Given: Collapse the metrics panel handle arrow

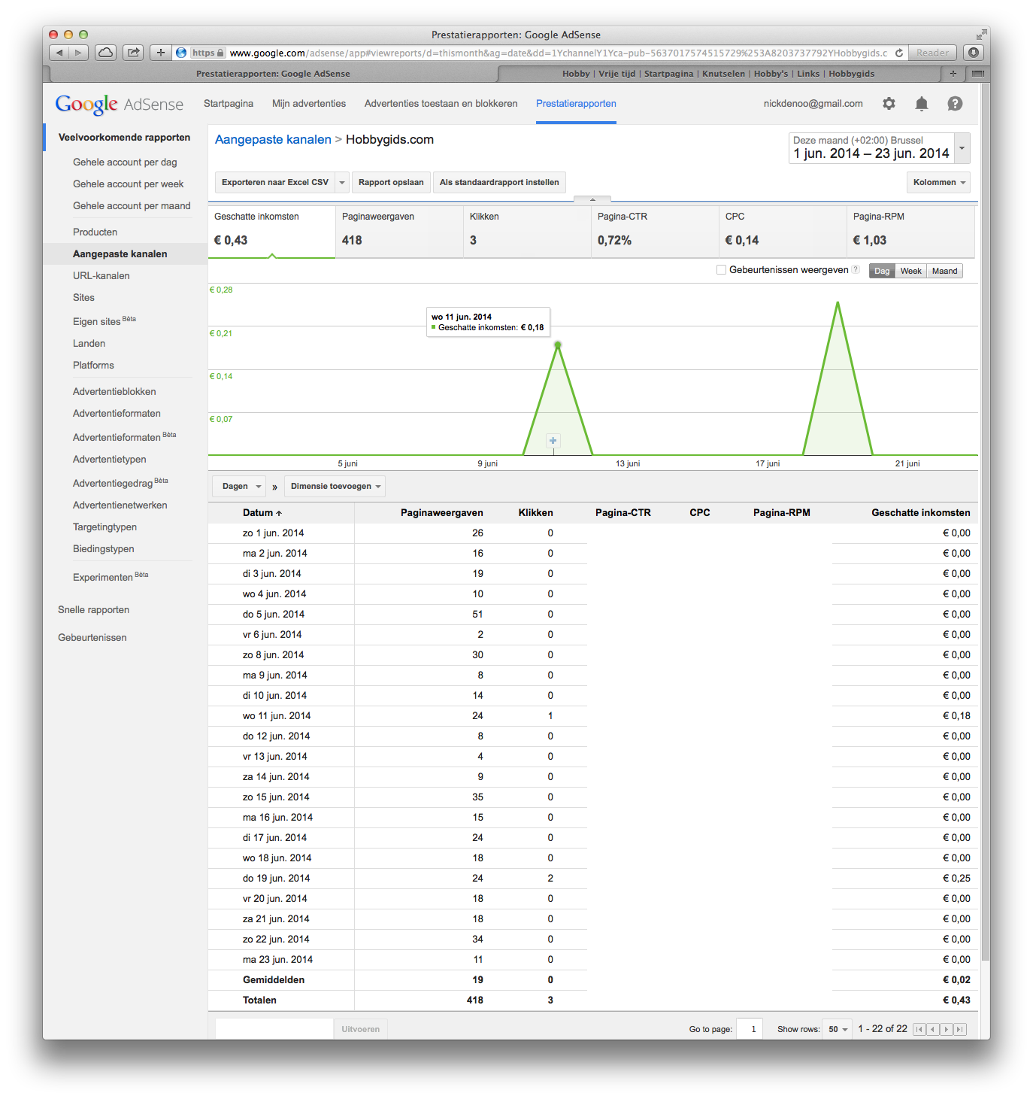Looking at the screenshot, I should [x=592, y=199].
